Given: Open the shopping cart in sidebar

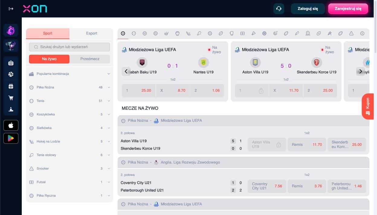Looking at the screenshot, I should (11, 98).
